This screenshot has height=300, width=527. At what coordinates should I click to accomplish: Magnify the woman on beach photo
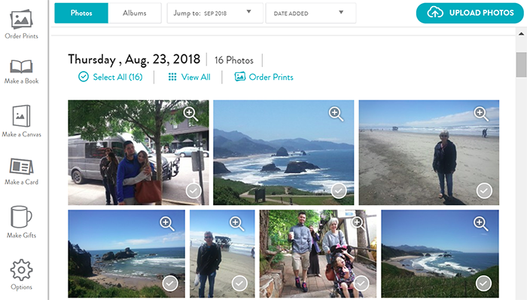pyautogui.click(x=481, y=114)
